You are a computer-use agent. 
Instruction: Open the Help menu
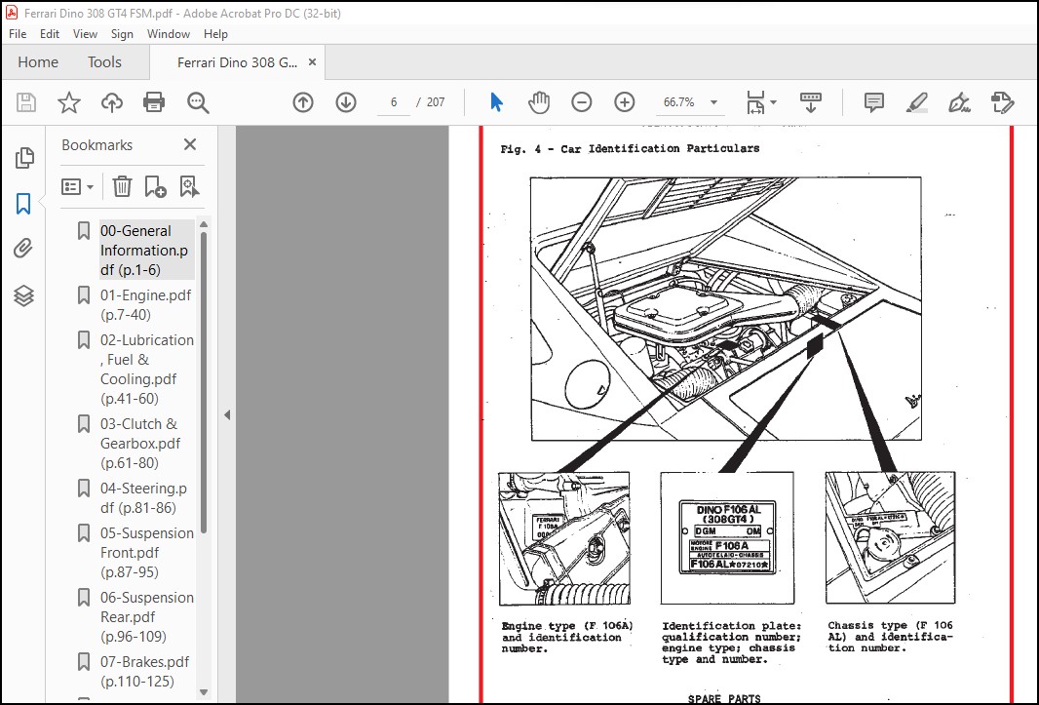[215, 34]
